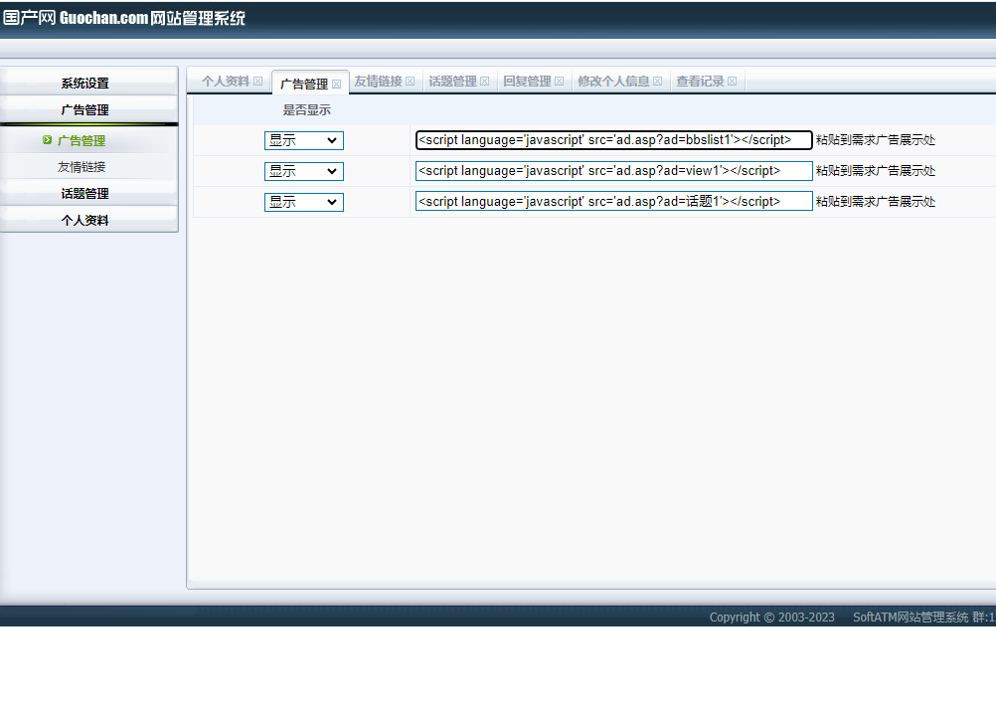Open the 显示 dropdown for 话题1 ad

tap(303, 202)
